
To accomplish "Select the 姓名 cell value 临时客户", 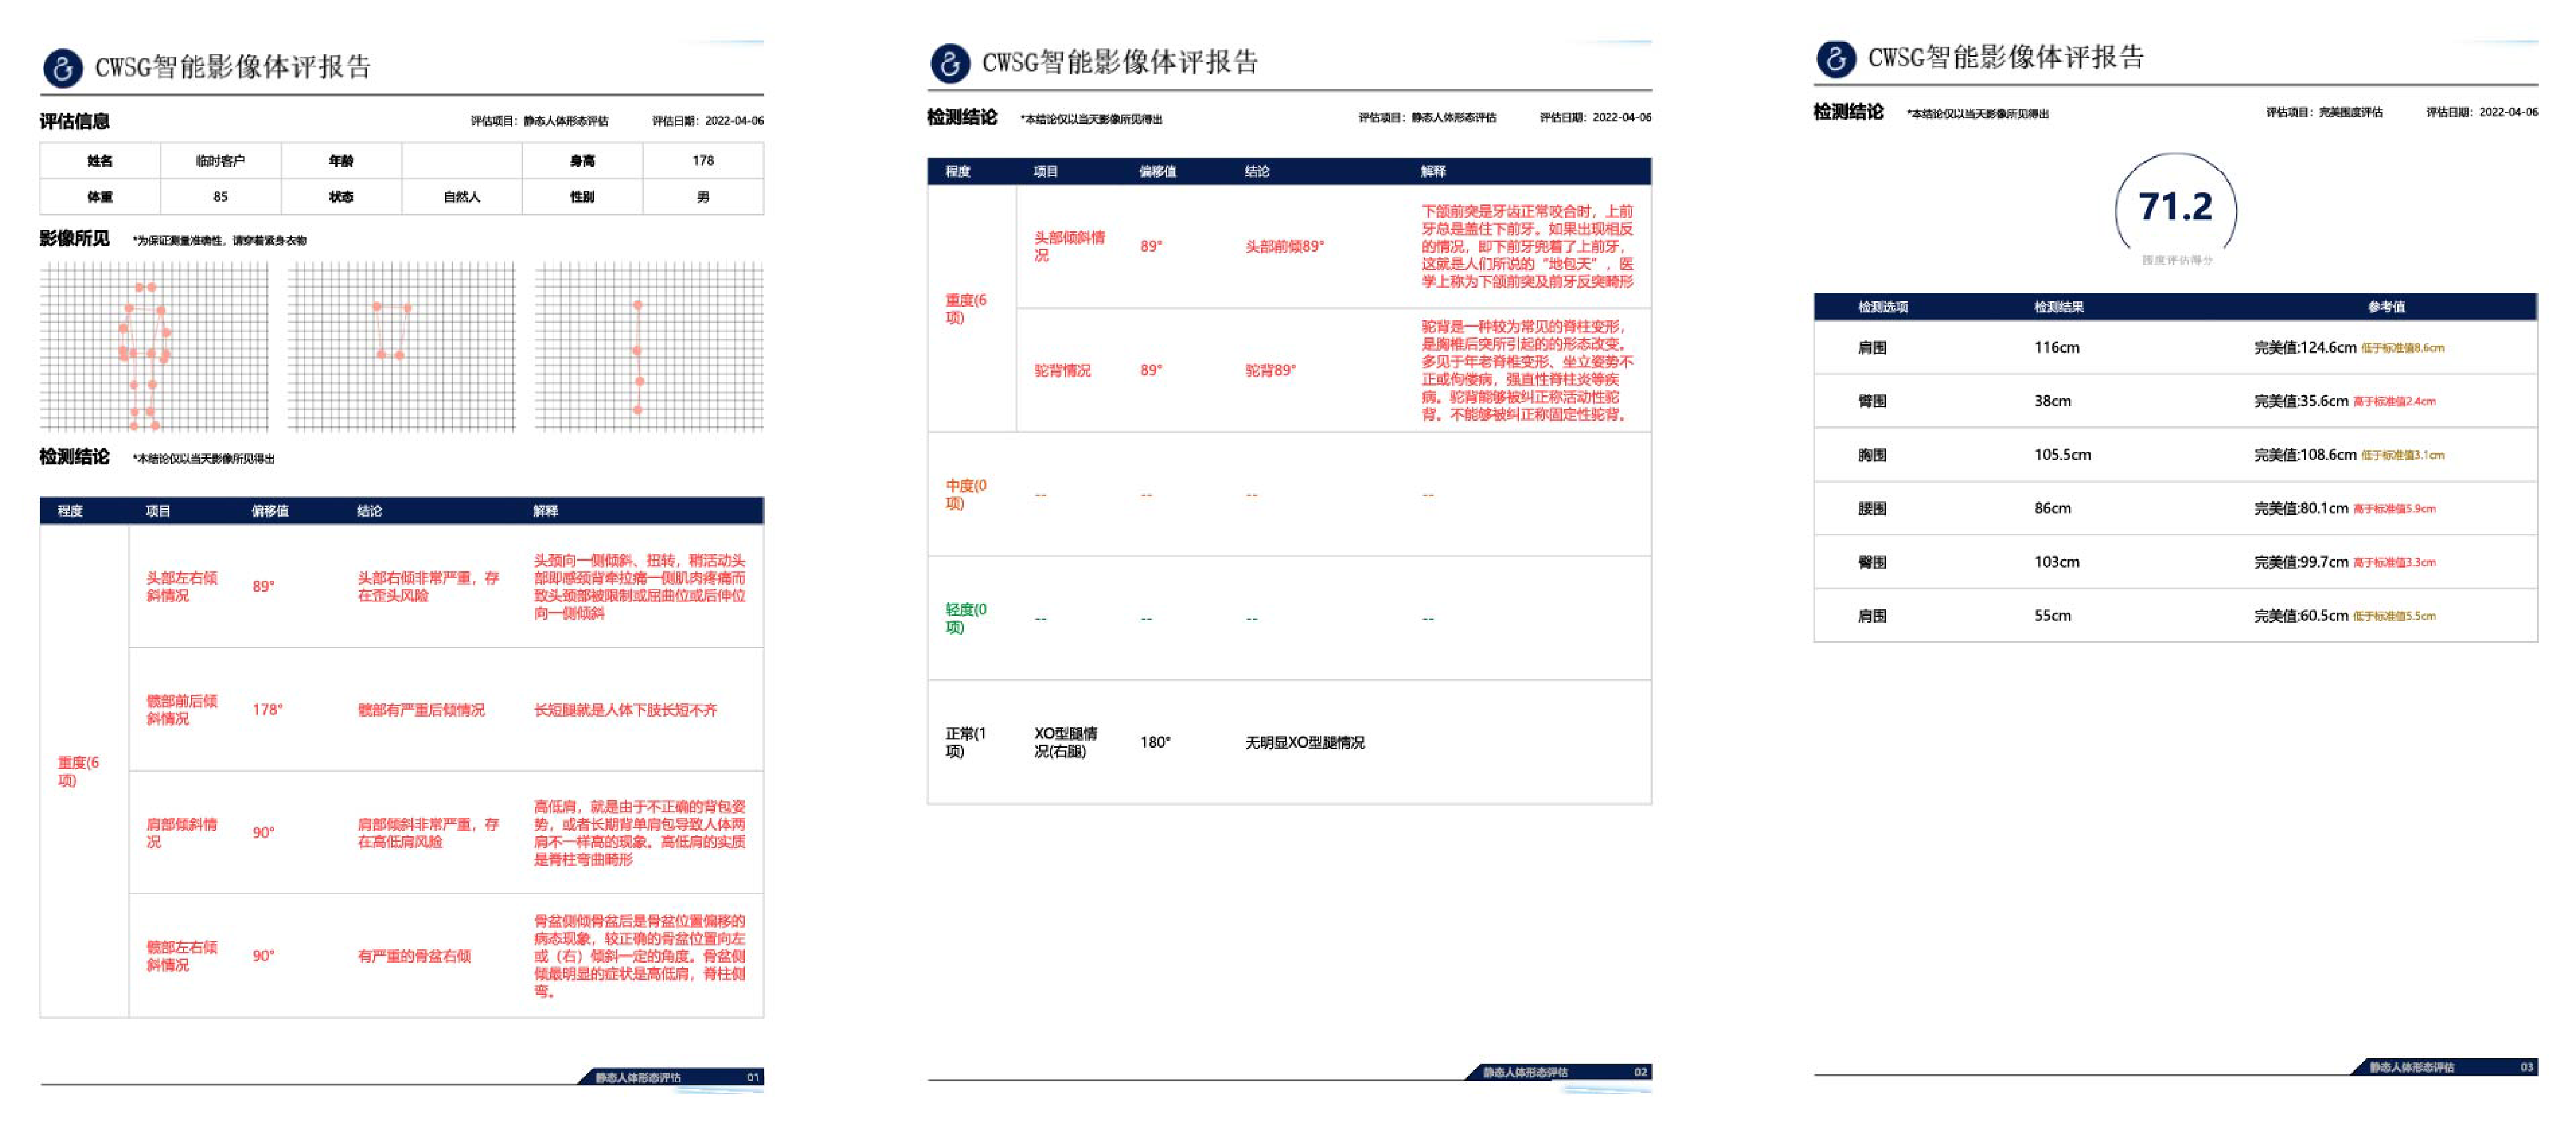I will point(220,161).
